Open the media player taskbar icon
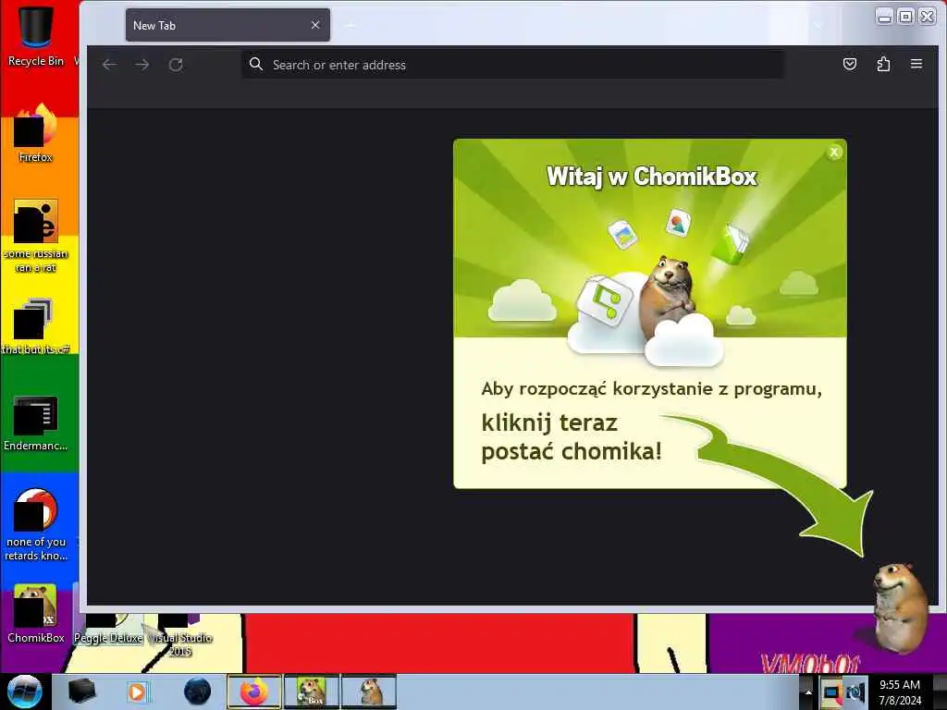This screenshot has height=710, width=947. [138, 692]
